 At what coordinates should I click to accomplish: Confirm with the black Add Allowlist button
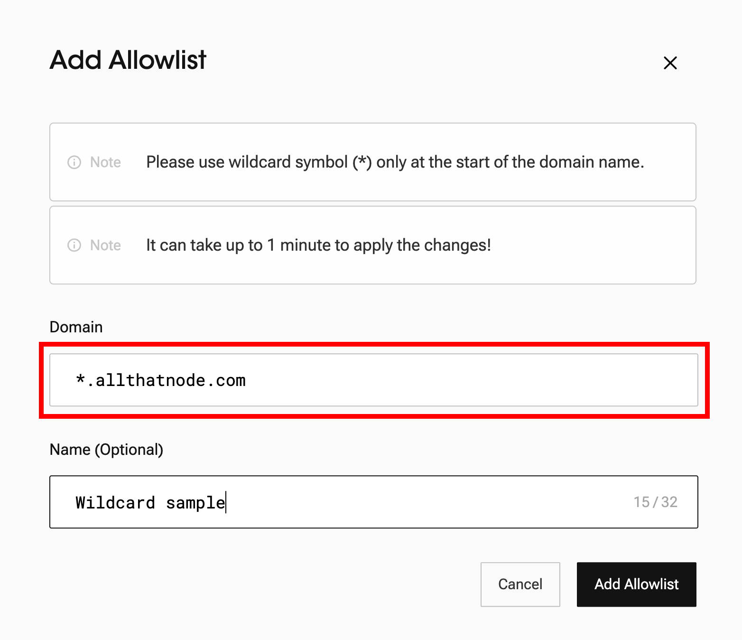[636, 584]
